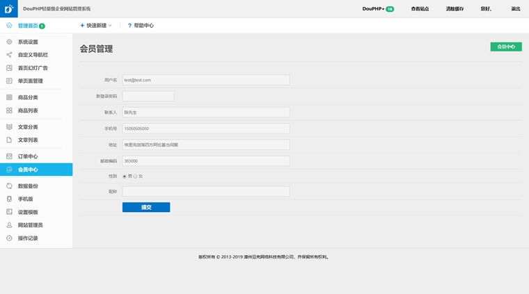Click the green 会员中心 button
This screenshot has height=294, width=529.
coord(505,47)
